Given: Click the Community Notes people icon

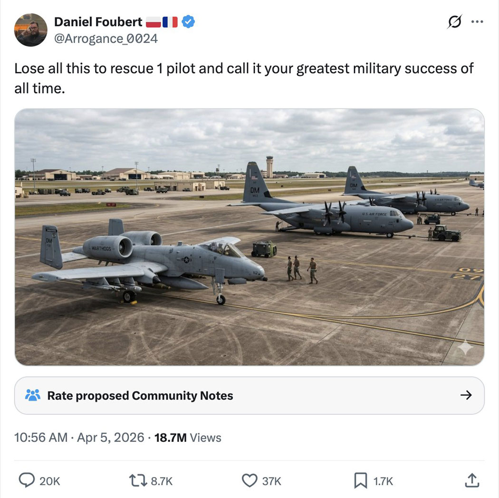Looking at the screenshot, I should (33, 395).
